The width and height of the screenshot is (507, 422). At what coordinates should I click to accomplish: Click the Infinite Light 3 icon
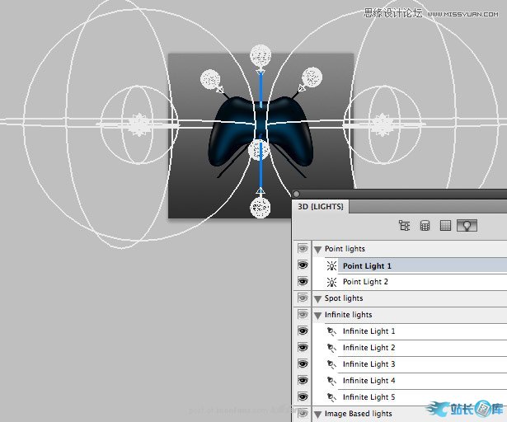coord(331,364)
